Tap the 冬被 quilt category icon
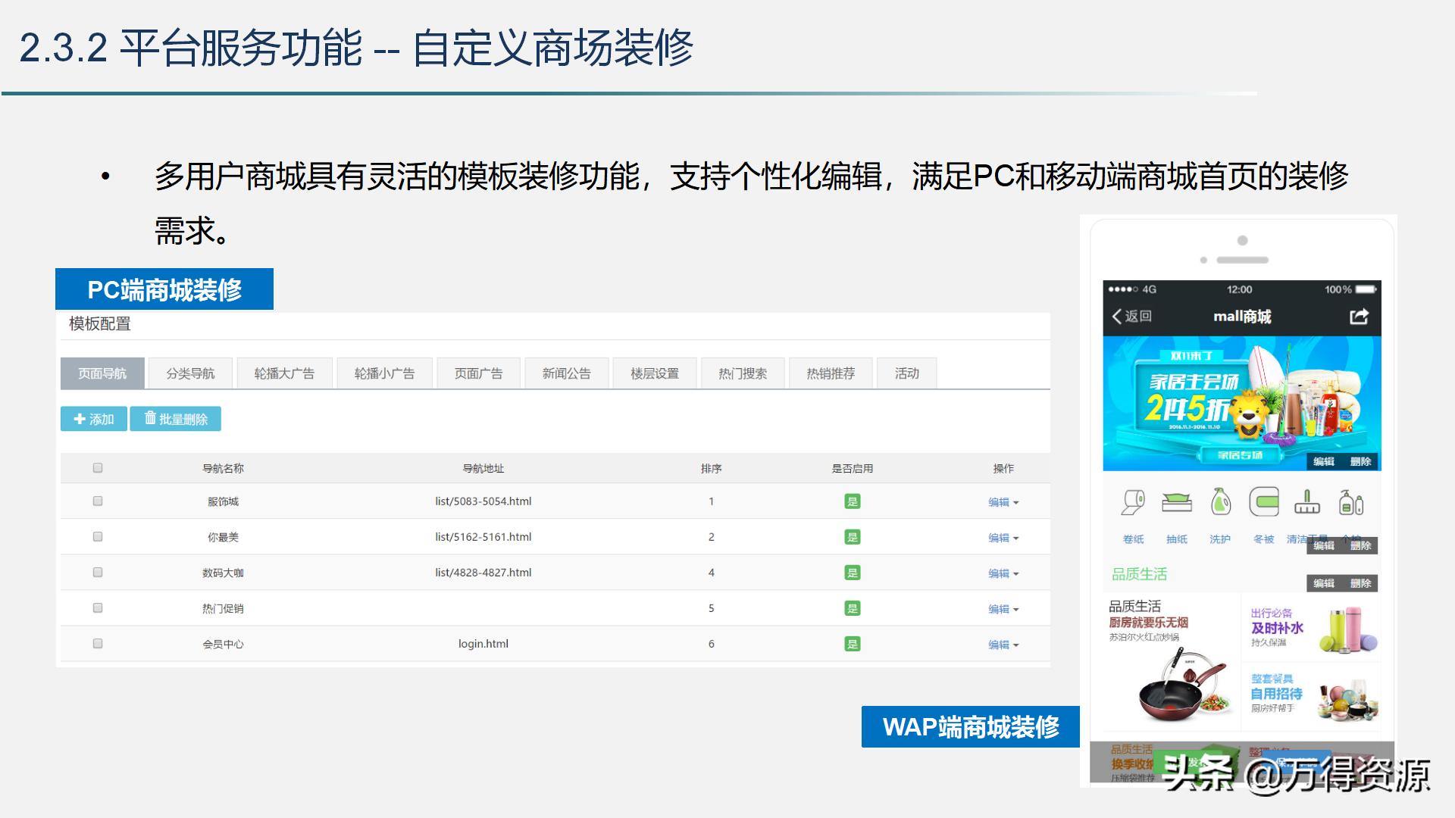The image size is (1455, 818). (x=1264, y=502)
